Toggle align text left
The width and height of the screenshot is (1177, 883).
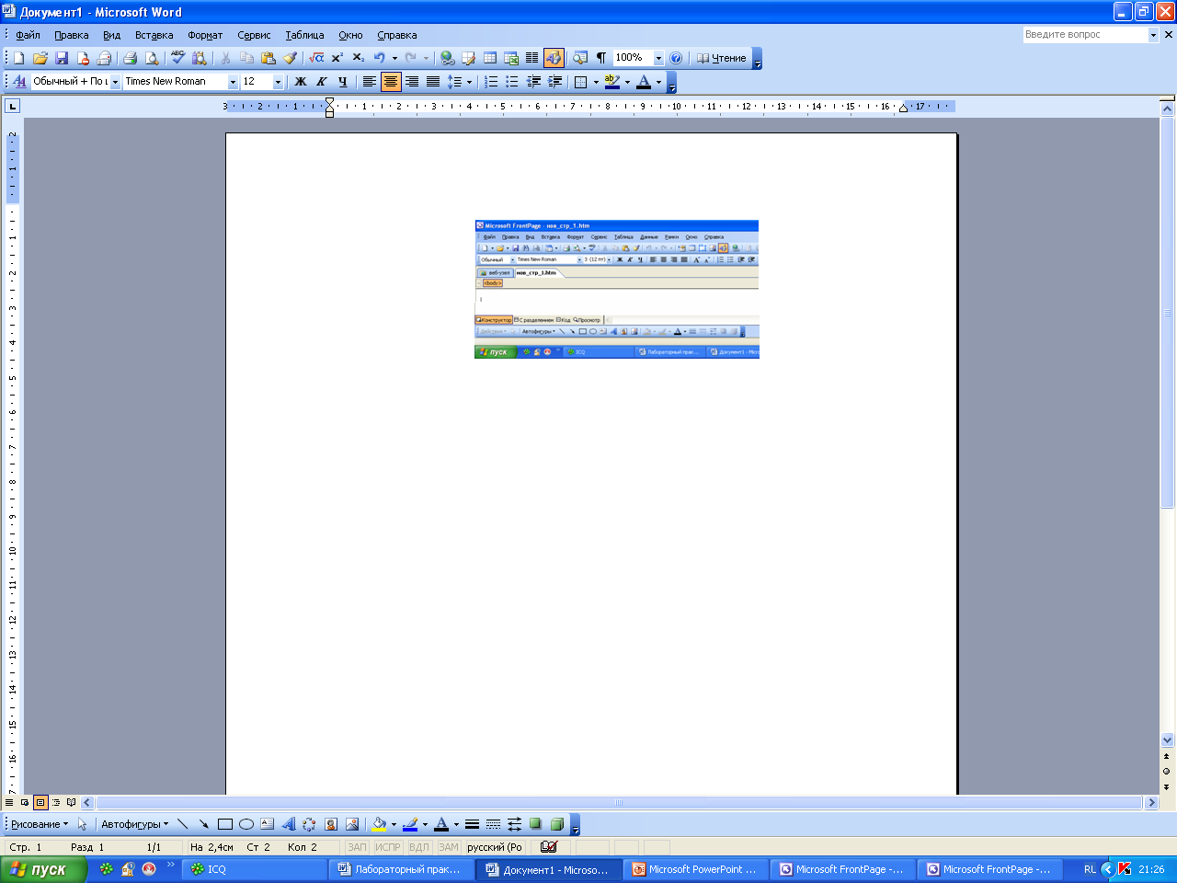tap(370, 82)
